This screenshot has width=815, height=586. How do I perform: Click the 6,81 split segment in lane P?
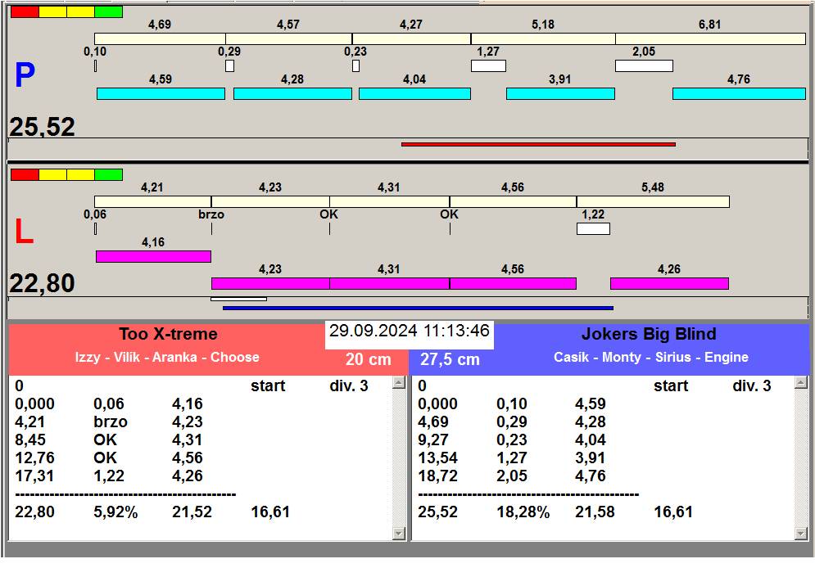[x=710, y=38]
